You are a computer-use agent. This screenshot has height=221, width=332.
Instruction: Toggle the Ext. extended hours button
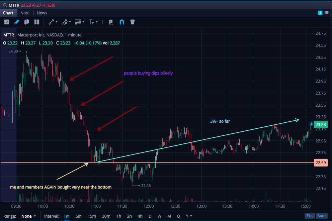point(310,216)
